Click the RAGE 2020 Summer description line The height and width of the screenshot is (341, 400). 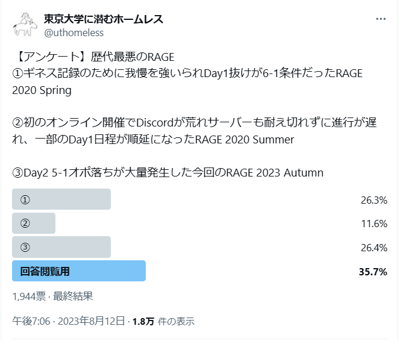[x=195, y=131]
